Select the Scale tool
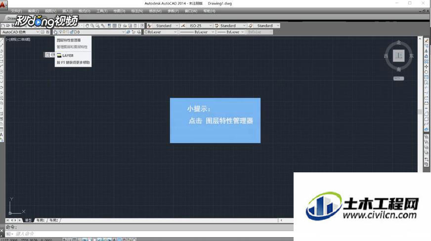431x241 pixels. (427, 77)
